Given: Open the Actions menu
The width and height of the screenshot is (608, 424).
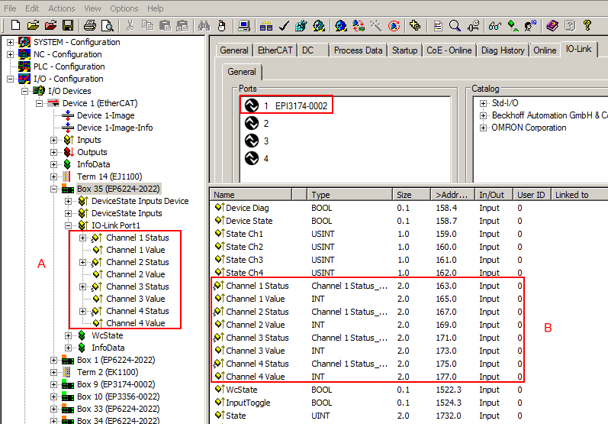Looking at the screenshot, I should [61, 8].
